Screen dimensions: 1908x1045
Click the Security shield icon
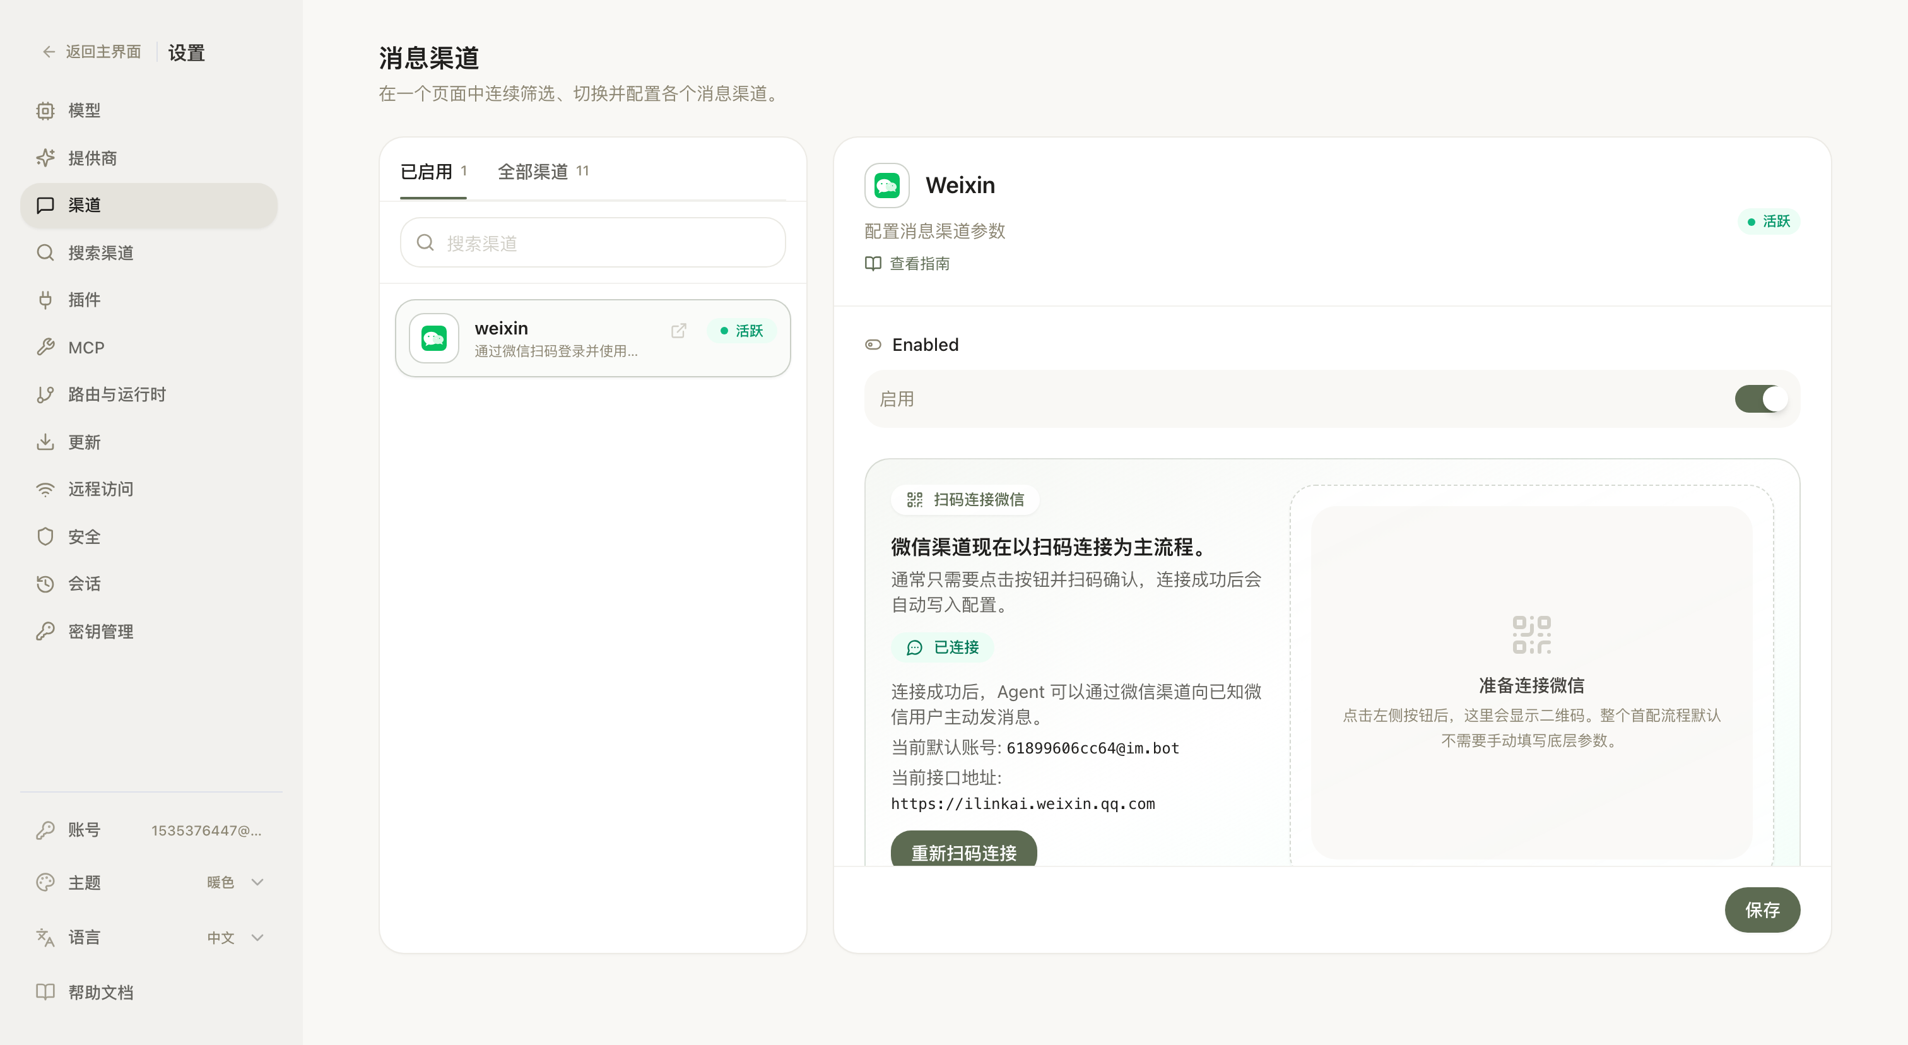45,536
